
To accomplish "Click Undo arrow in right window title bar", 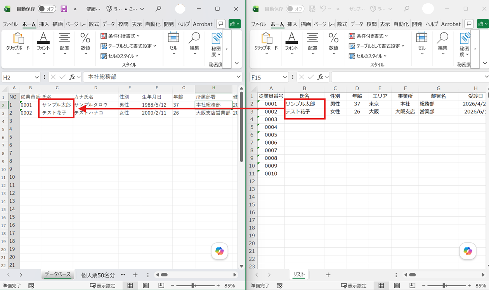I will pos(323,9).
